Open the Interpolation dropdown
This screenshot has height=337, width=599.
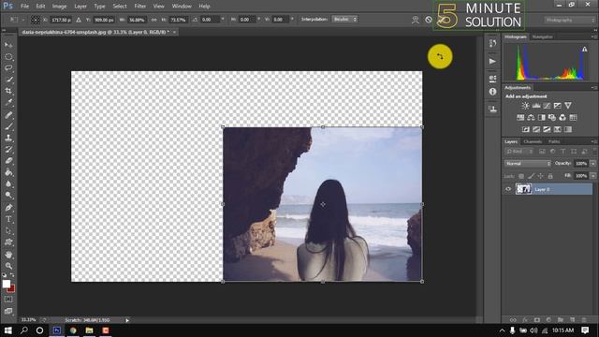(x=344, y=19)
